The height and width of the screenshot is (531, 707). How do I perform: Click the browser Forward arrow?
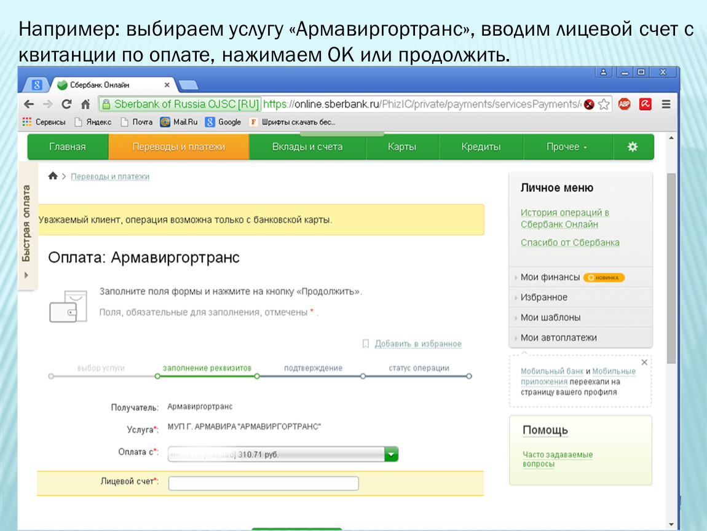(47, 104)
